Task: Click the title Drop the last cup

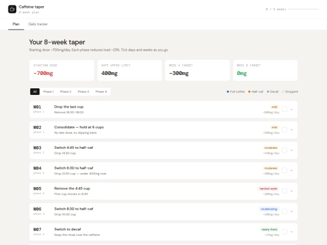Action: tap(69, 107)
